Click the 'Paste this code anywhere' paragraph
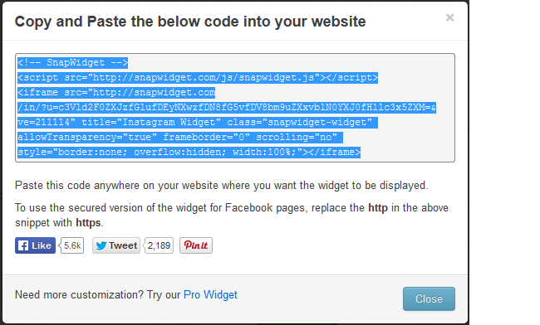 pos(222,186)
